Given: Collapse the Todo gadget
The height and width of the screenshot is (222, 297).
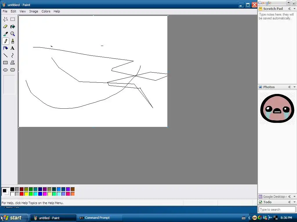Looking at the screenshot, I should (289, 202).
